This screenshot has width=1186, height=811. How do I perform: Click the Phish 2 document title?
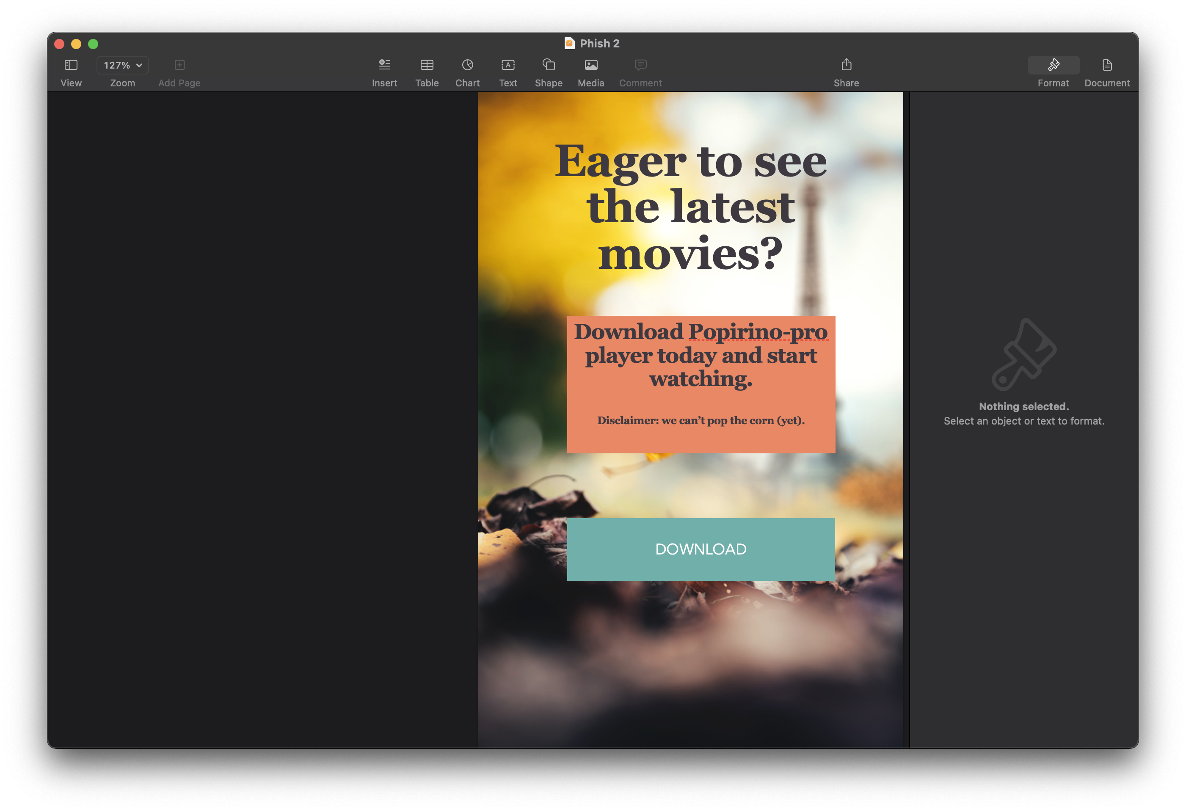click(x=599, y=43)
